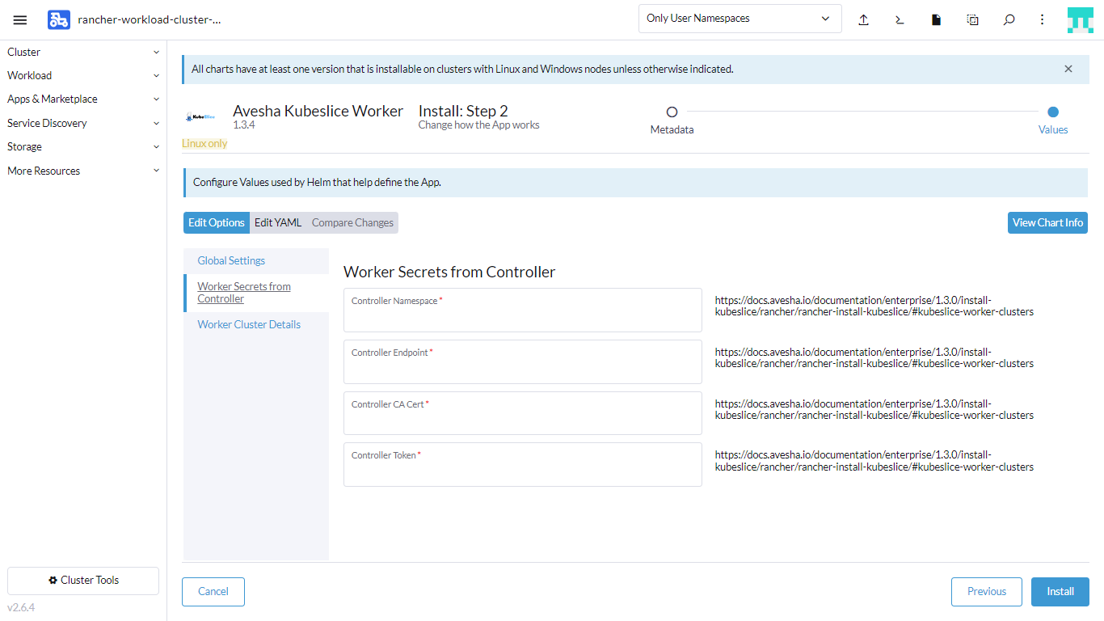The image size is (1104, 621).
Task: Switch to Edit YAML view
Action: [278, 222]
